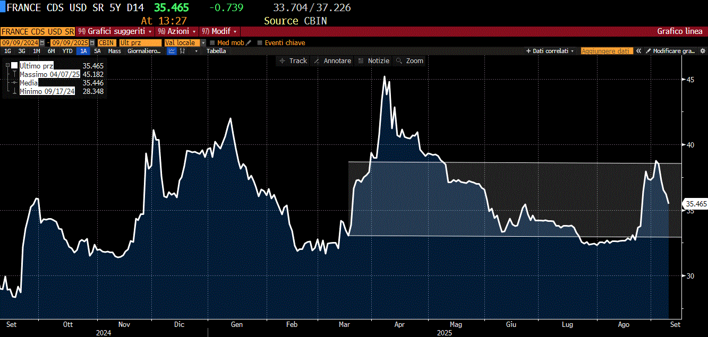The image size is (708, 337).
Task: Click the -0.739 change value
Action: [x=226, y=7]
